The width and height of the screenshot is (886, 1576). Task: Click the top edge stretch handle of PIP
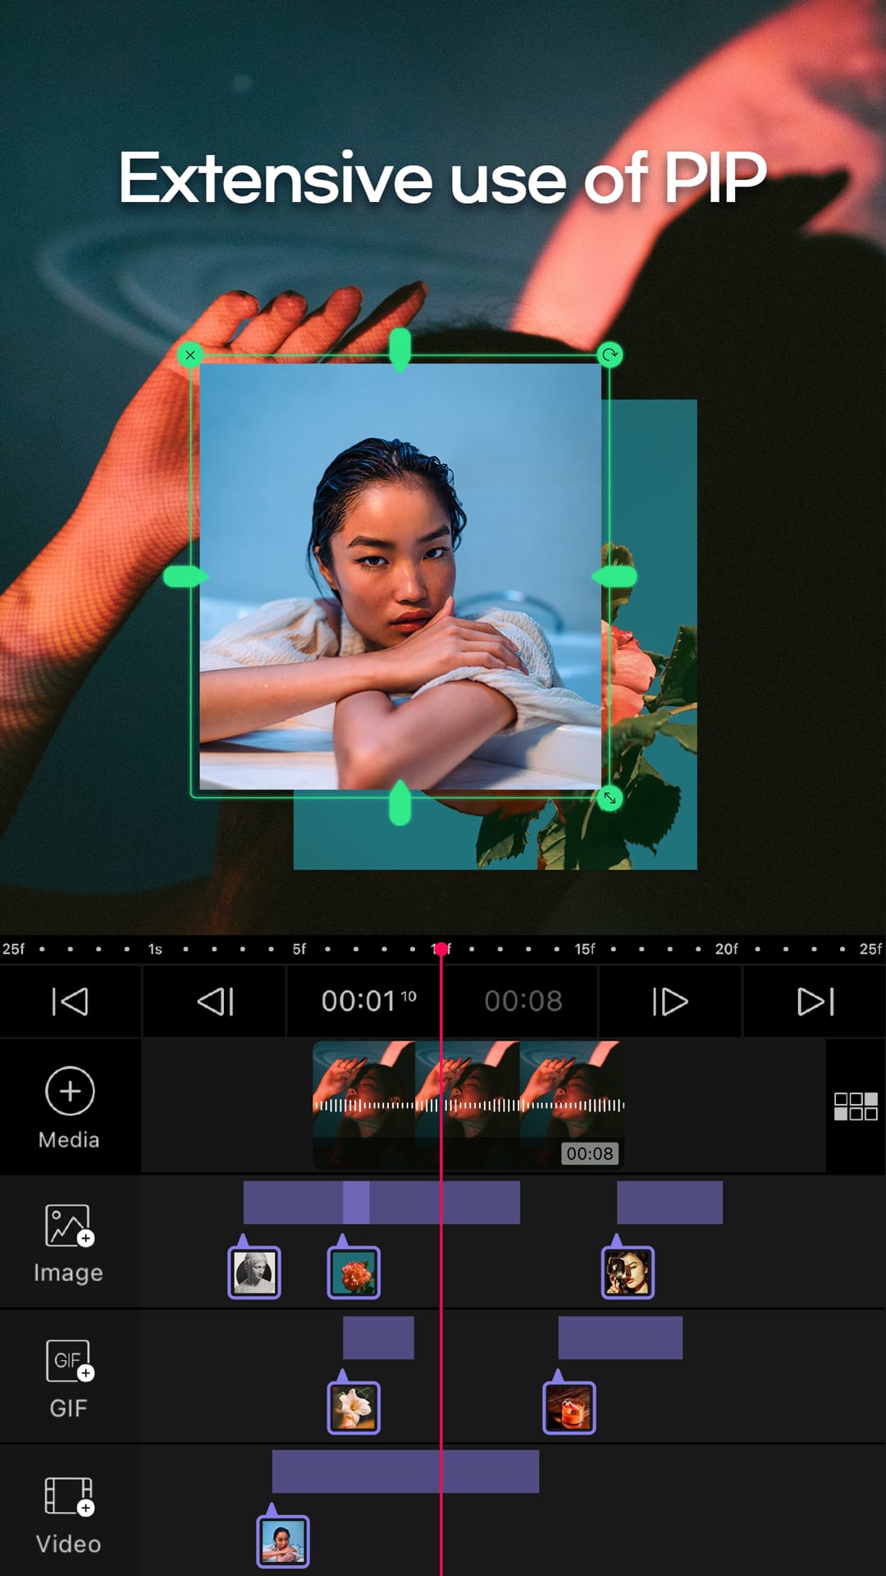pos(400,349)
